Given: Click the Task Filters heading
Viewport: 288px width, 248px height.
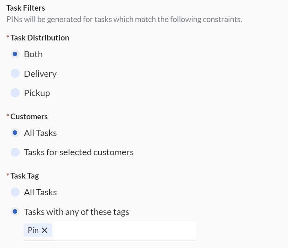Looking at the screenshot, I should click(x=26, y=8).
